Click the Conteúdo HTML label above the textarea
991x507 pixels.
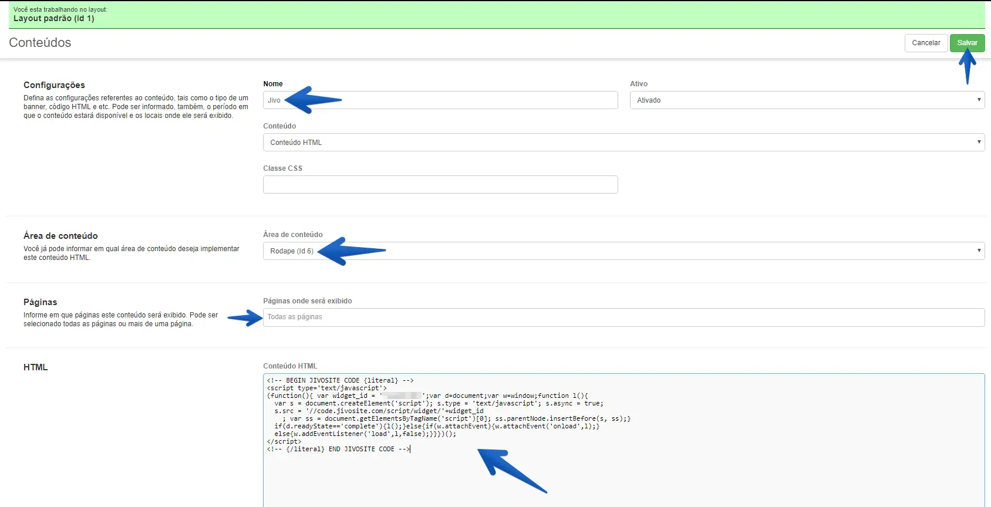pos(290,366)
